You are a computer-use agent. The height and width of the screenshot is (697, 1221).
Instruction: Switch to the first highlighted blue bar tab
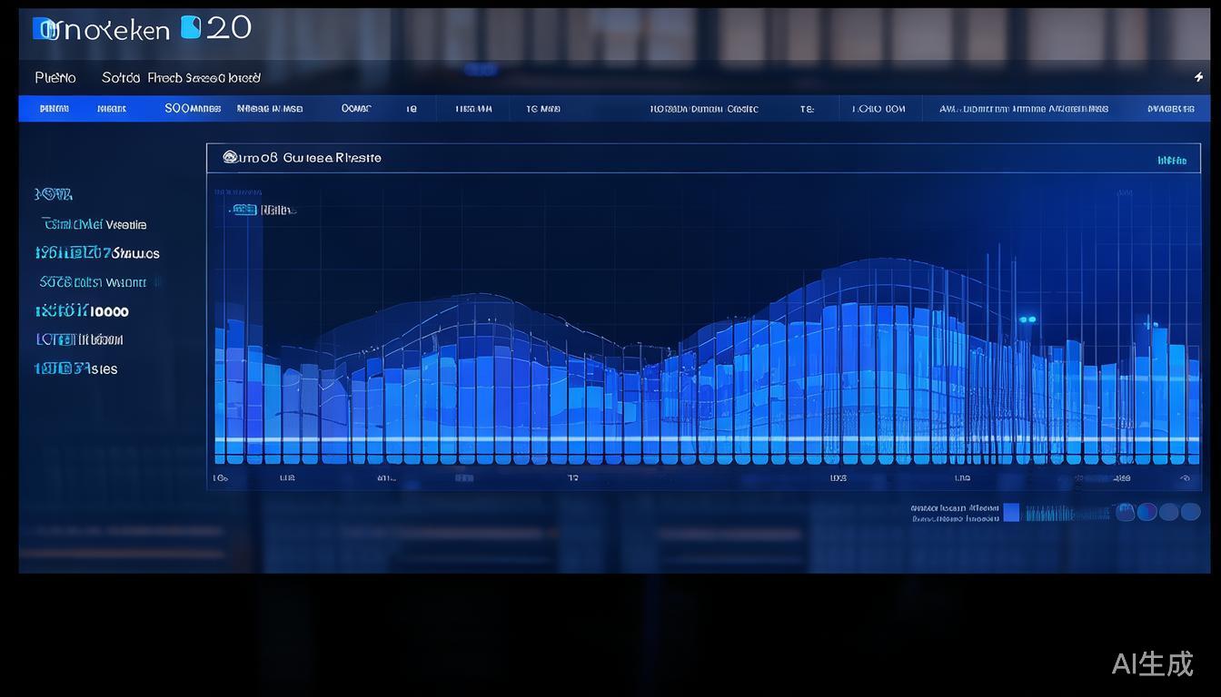point(55,109)
